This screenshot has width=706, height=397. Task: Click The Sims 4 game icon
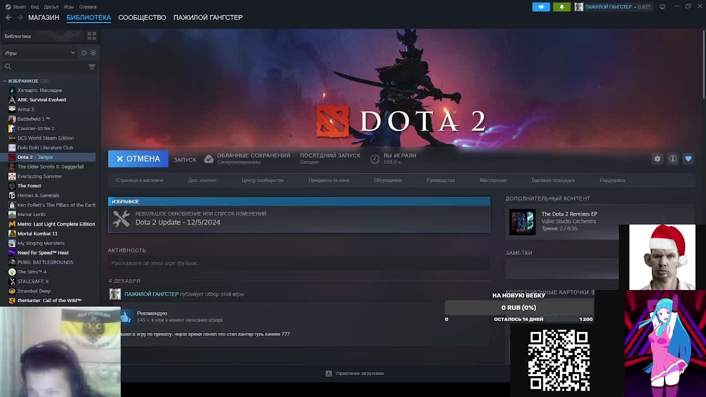pos(12,272)
